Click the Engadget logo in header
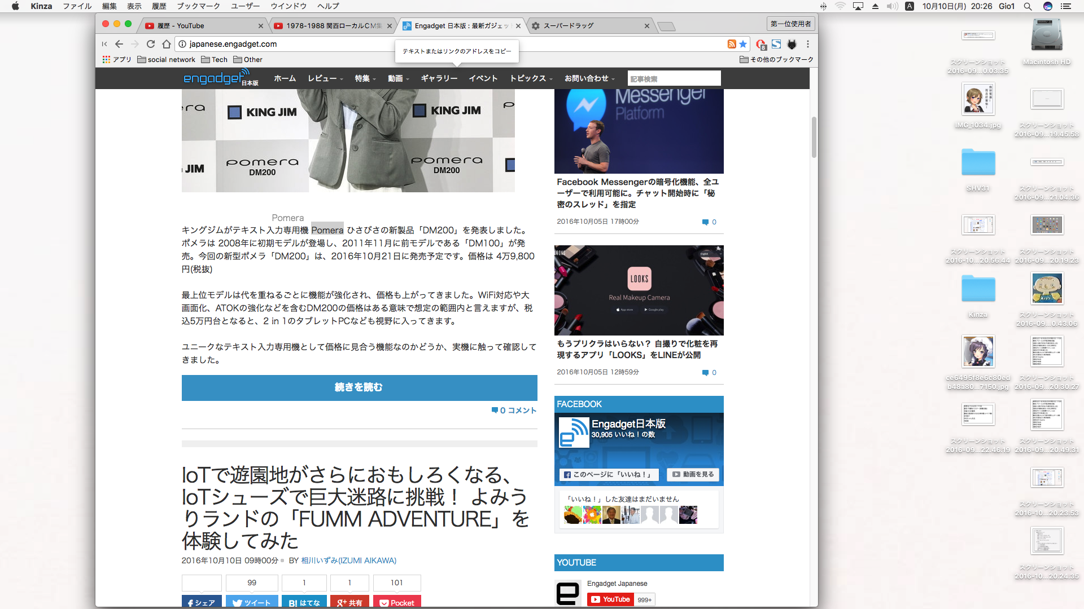 [x=221, y=77]
